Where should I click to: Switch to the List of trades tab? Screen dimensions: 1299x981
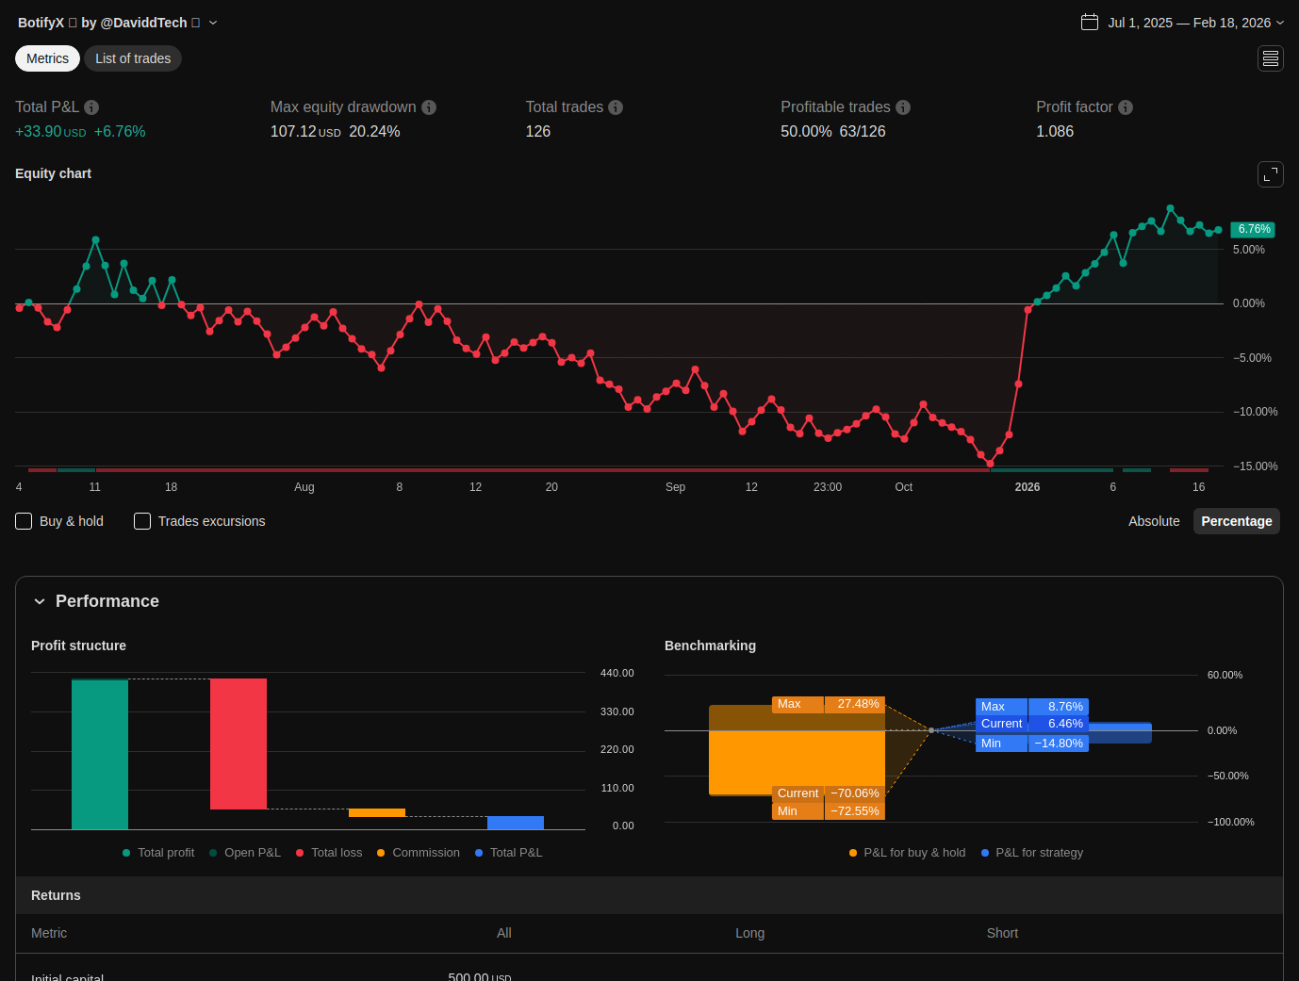coord(133,58)
